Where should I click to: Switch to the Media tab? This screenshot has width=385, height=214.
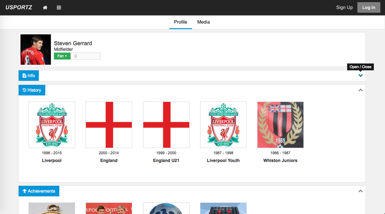(203, 22)
